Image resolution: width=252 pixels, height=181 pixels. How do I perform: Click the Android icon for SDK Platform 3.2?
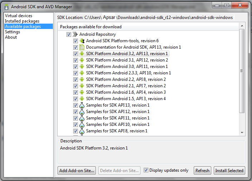point(82,54)
